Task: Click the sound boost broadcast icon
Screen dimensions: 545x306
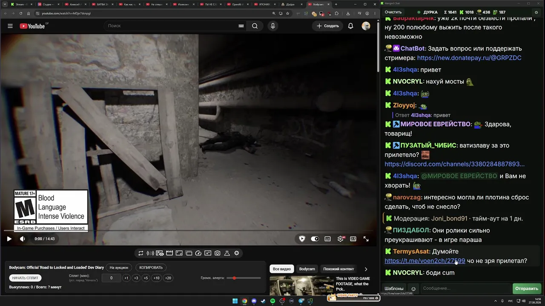Action: 150,253
